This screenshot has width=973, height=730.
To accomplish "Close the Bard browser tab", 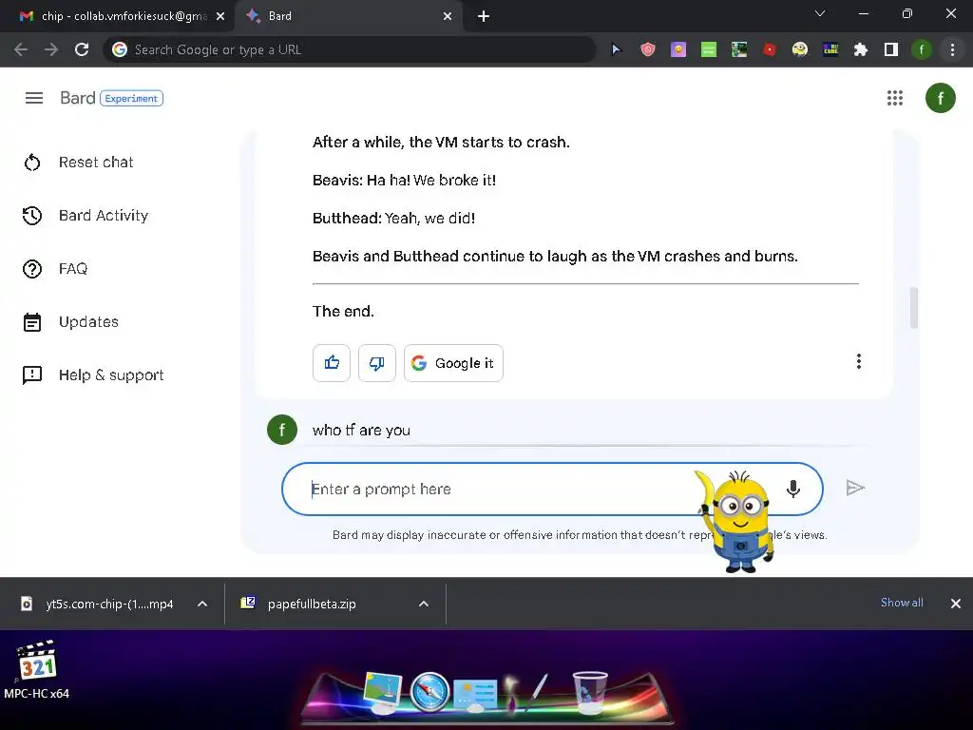I will pyautogui.click(x=448, y=17).
